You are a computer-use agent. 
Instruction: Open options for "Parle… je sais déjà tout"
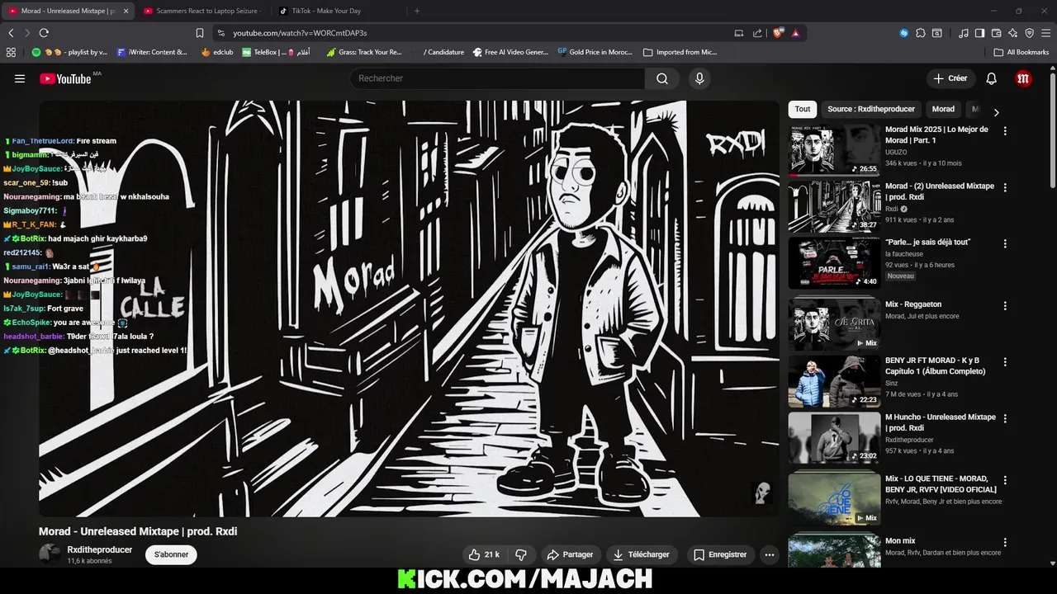1005,243
